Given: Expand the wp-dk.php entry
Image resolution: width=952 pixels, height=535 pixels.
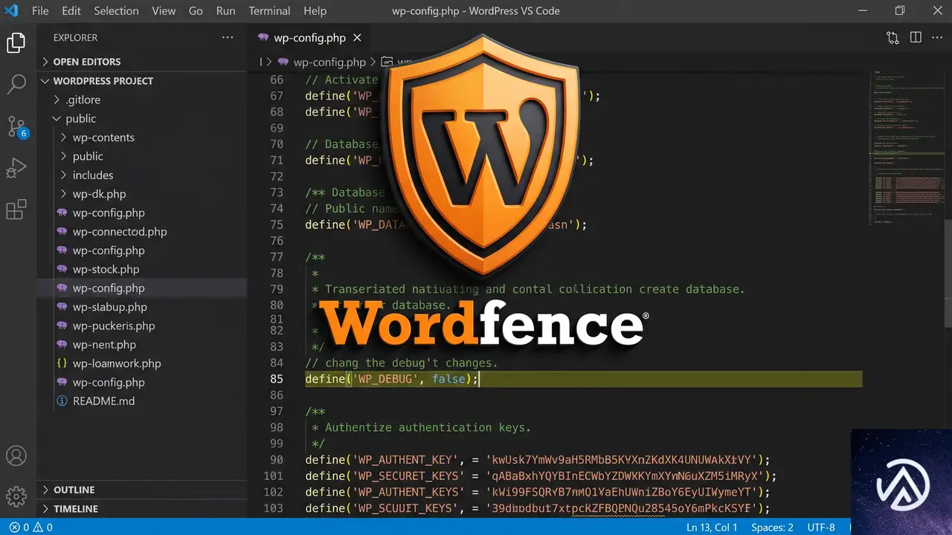Looking at the screenshot, I should click(142, 194).
